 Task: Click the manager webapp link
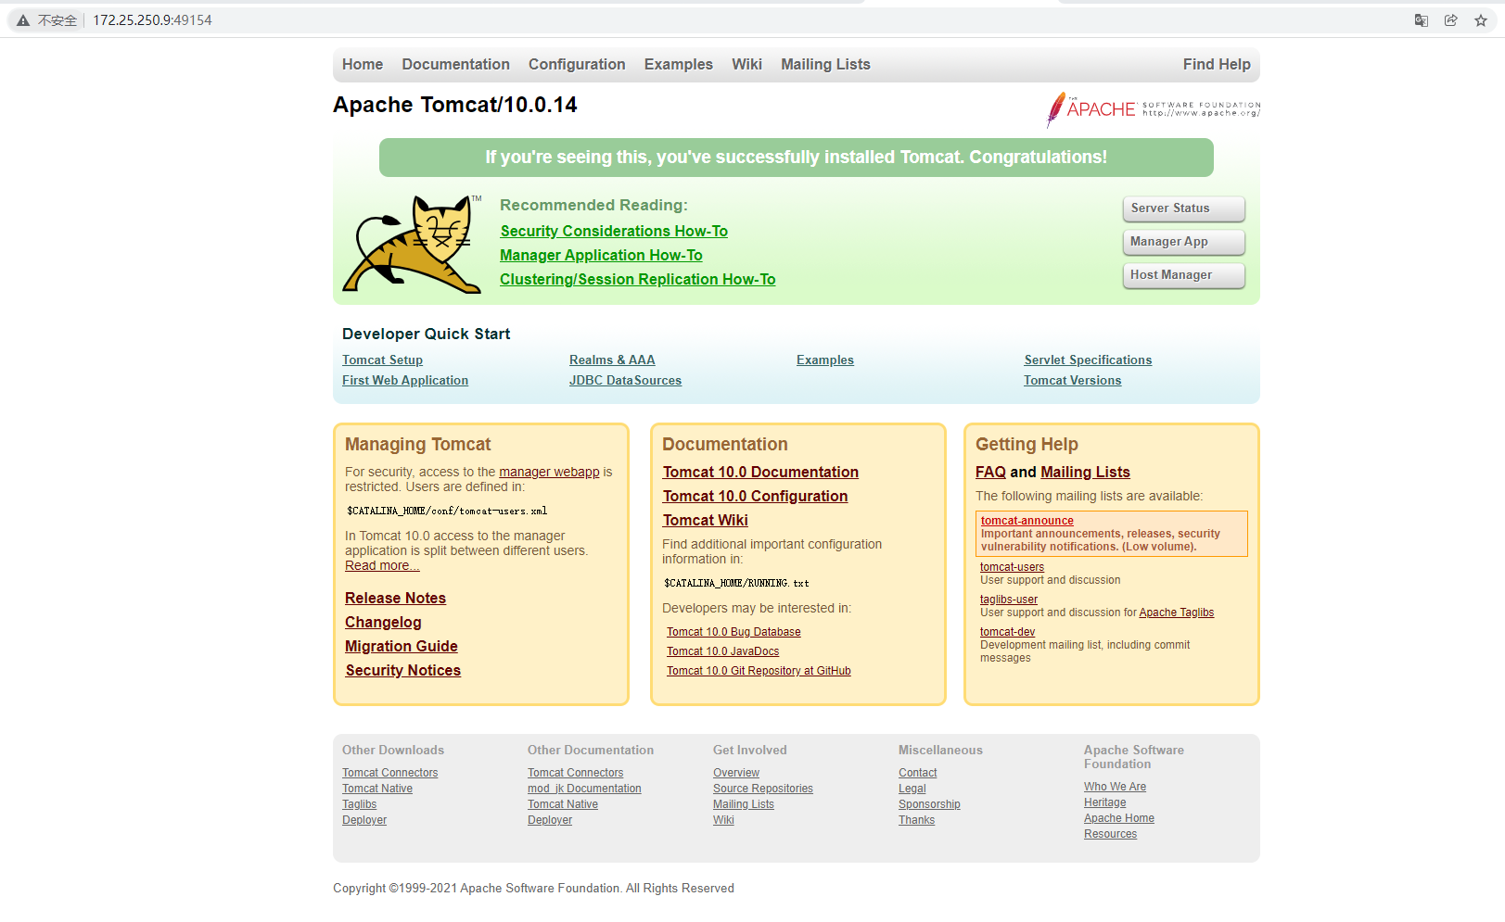[549, 473]
